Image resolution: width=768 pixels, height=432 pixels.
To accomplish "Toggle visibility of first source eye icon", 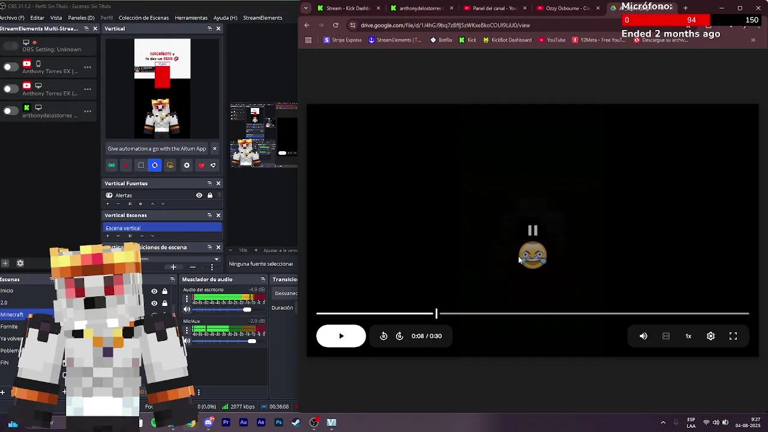I will point(154,291).
